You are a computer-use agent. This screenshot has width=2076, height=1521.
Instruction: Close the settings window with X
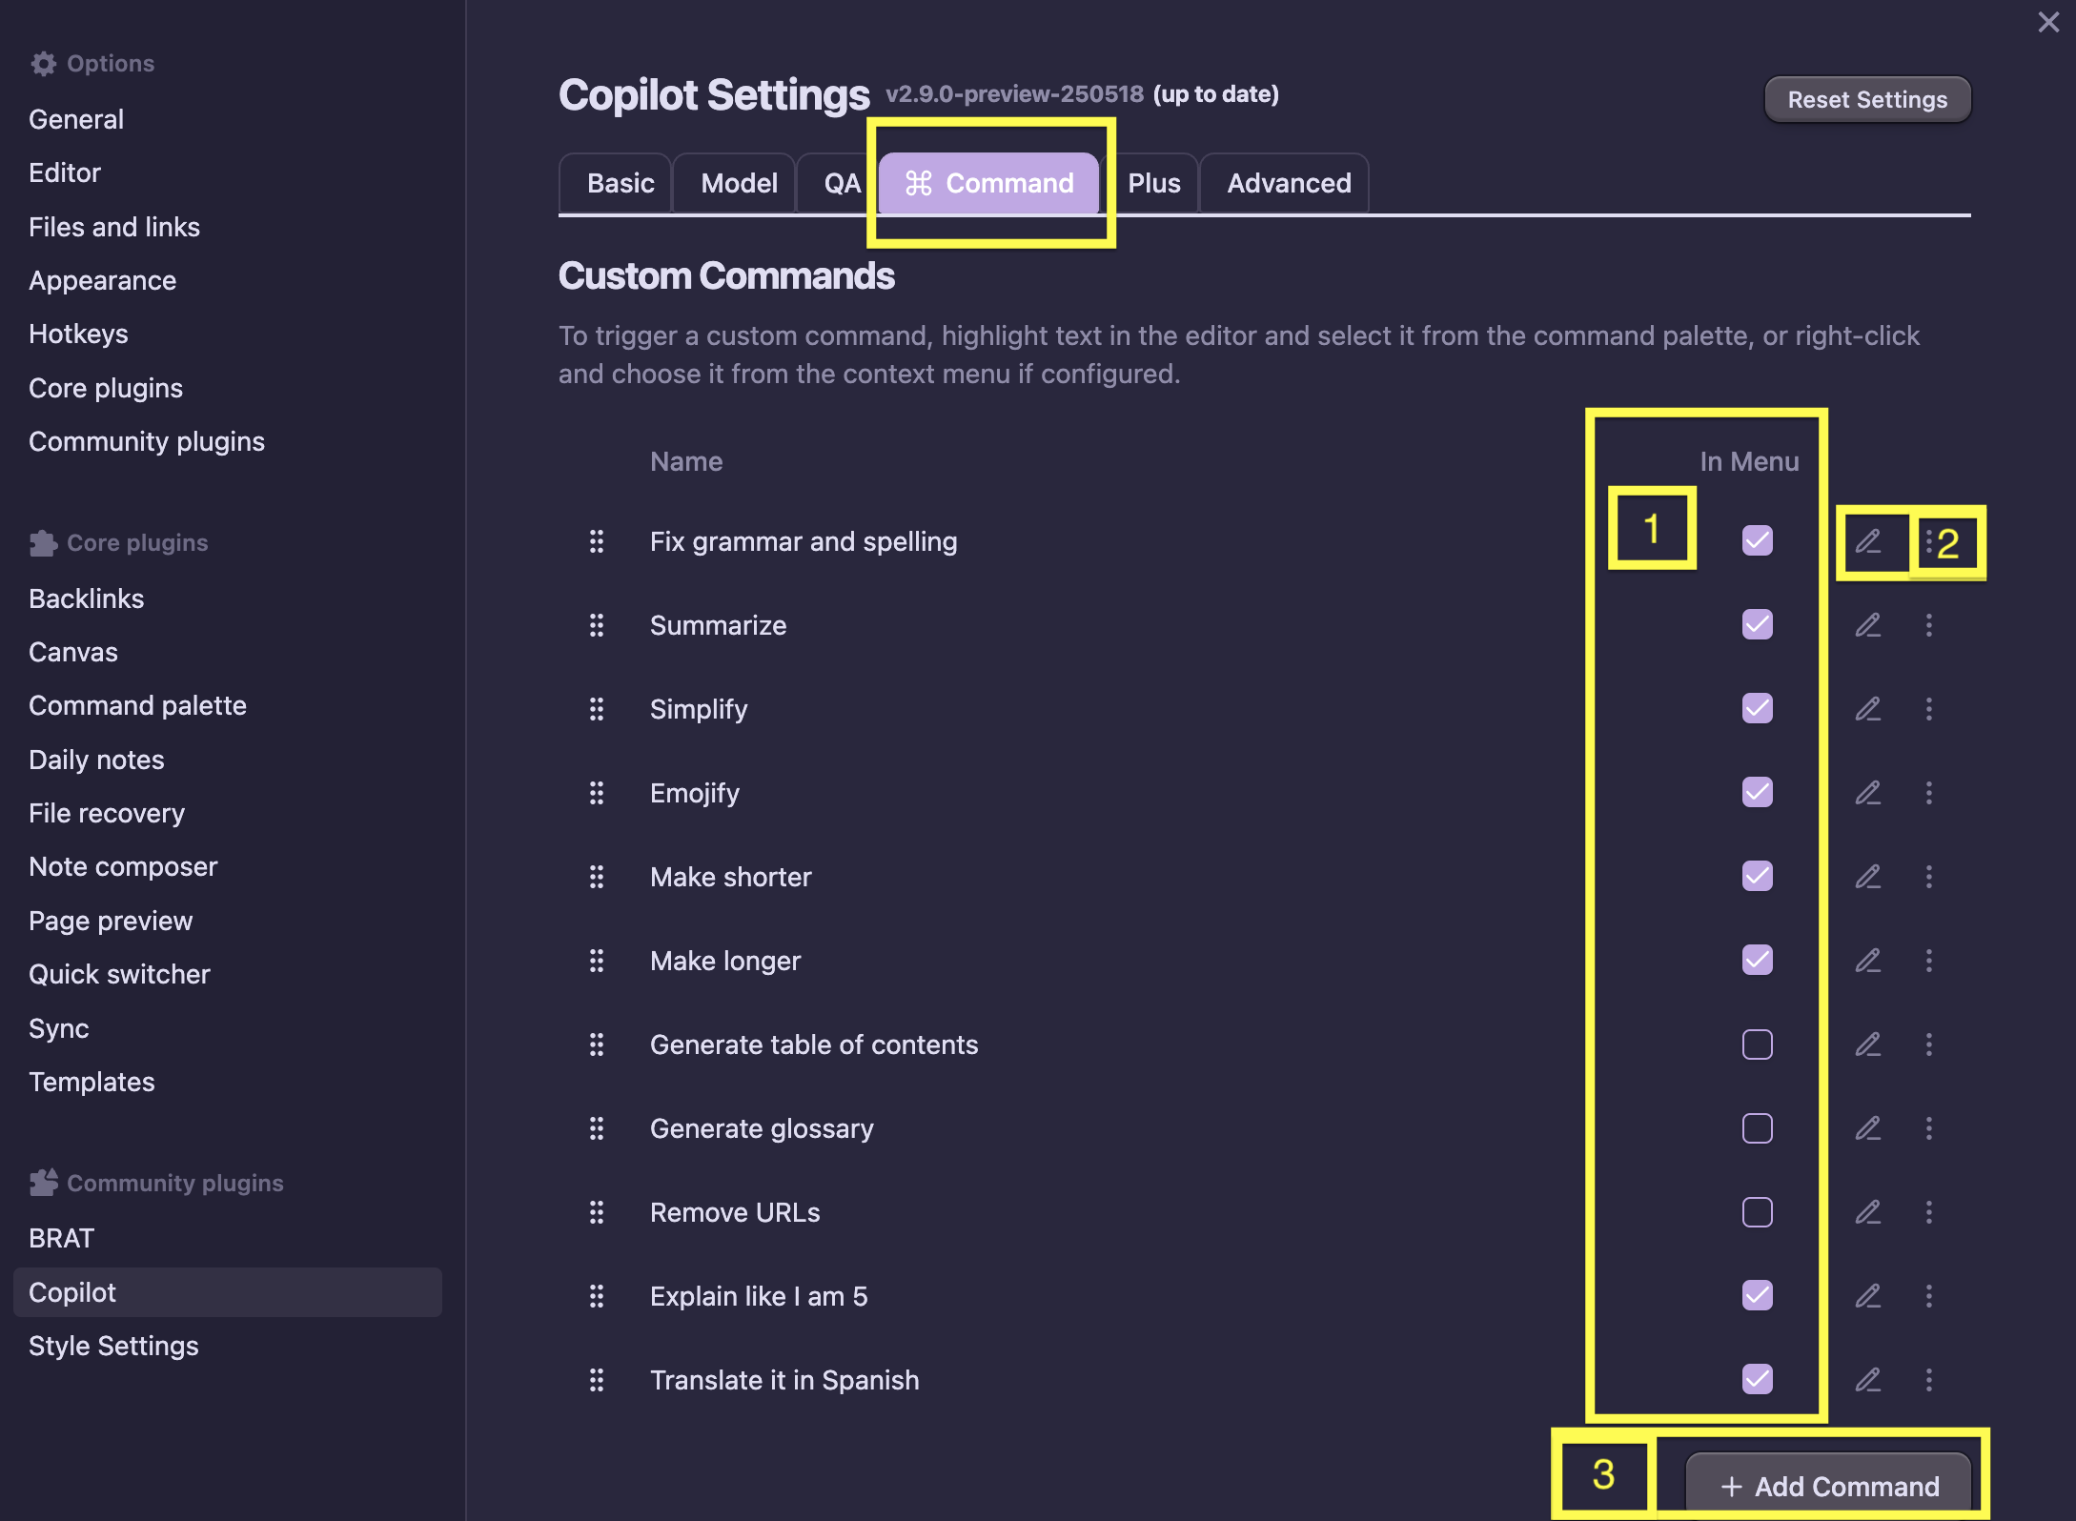point(2048,23)
